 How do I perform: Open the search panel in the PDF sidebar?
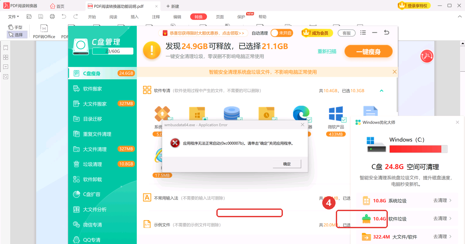(x=5, y=77)
